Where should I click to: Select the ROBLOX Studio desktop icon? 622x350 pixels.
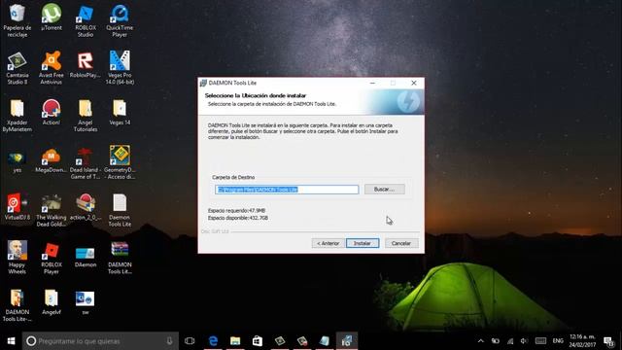tap(86, 20)
